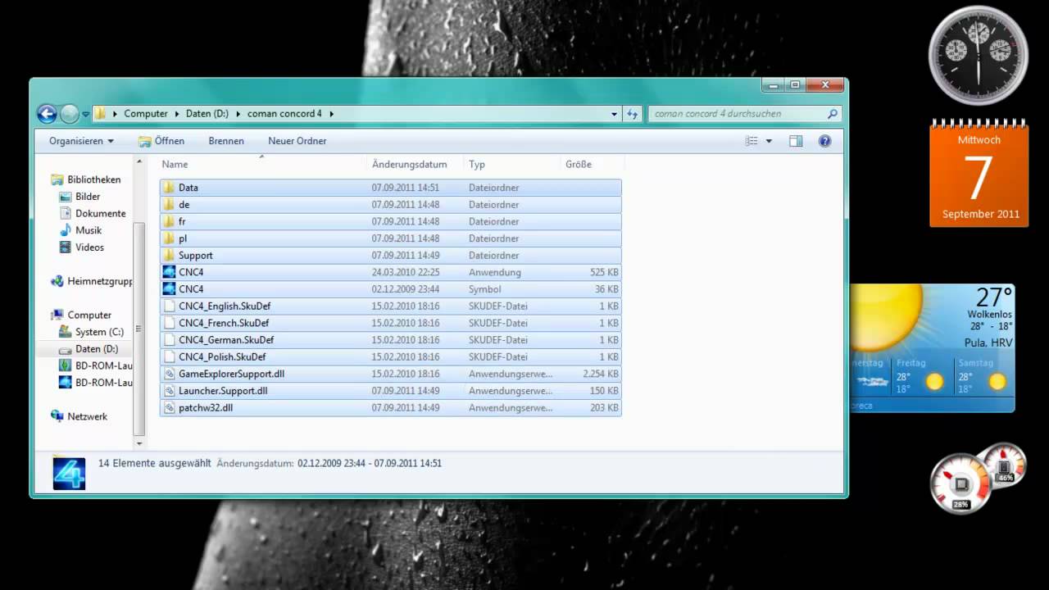1049x590 pixels.
Task: Select the CNC4_Polish.SkuDef file name
Action: [222, 357]
